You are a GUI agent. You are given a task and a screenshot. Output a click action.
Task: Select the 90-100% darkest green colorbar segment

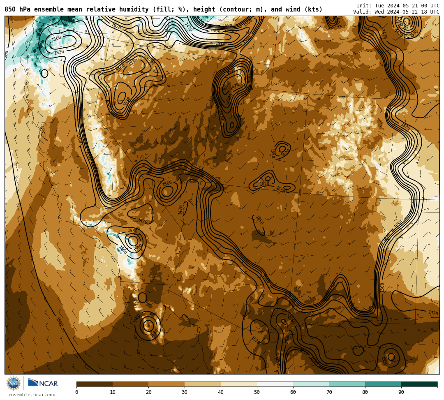pyautogui.click(x=419, y=384)
